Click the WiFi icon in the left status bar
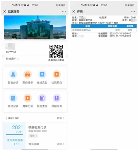 (x=19, y=5)
